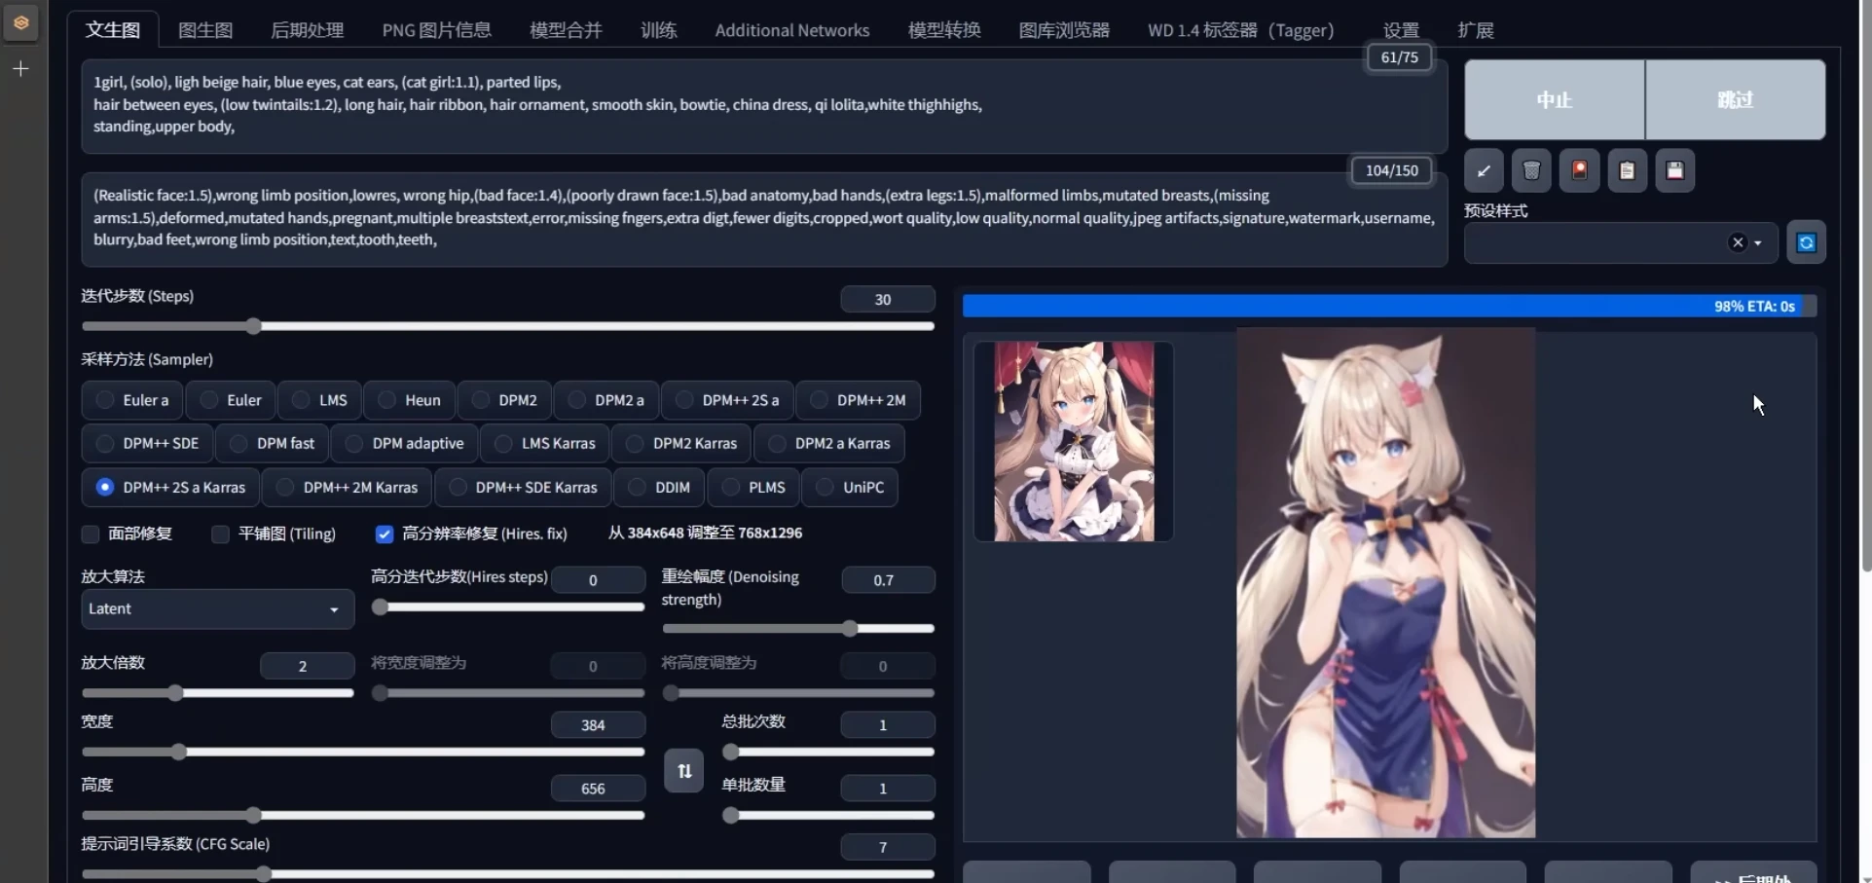Switch to the 图生图 tab
Screen dimensions: 1872x883
[x=205, y=29]
